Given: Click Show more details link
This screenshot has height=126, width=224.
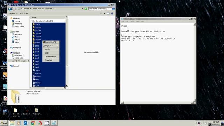Looking at the screenshot, I should coord(33,94).
